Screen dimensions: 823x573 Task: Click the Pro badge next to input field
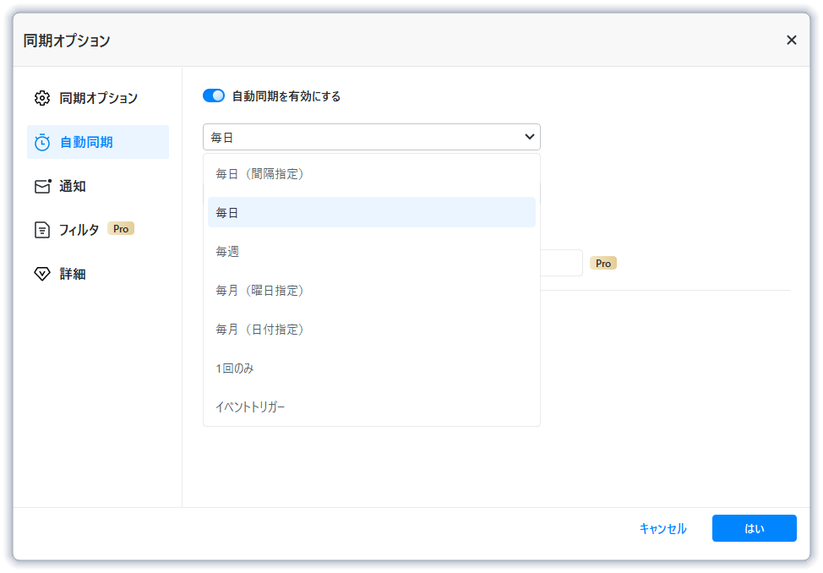click(x=603, y=264)
